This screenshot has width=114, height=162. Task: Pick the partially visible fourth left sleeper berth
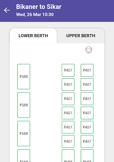tap(24, 156)
